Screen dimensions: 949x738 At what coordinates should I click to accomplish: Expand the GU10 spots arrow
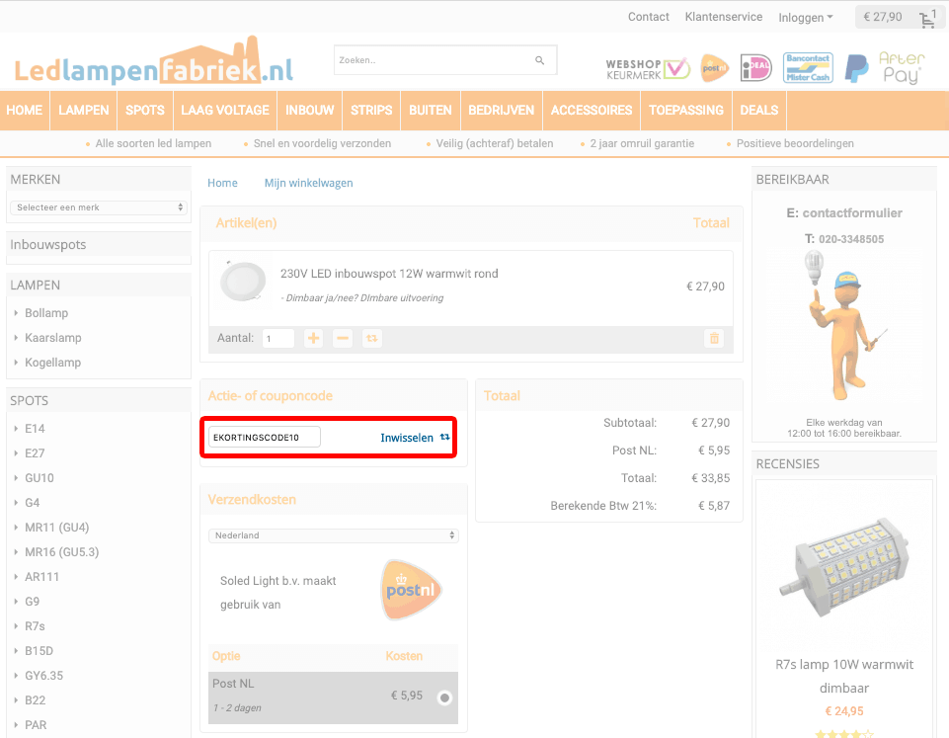[16, 478]
